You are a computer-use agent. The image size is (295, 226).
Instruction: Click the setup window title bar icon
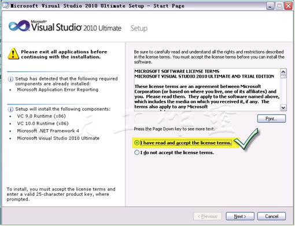click(x=5, y=6)
